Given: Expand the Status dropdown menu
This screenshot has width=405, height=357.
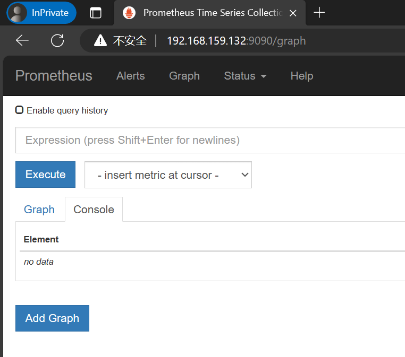Looking at the screenshot, I should [x=245, y=76].
